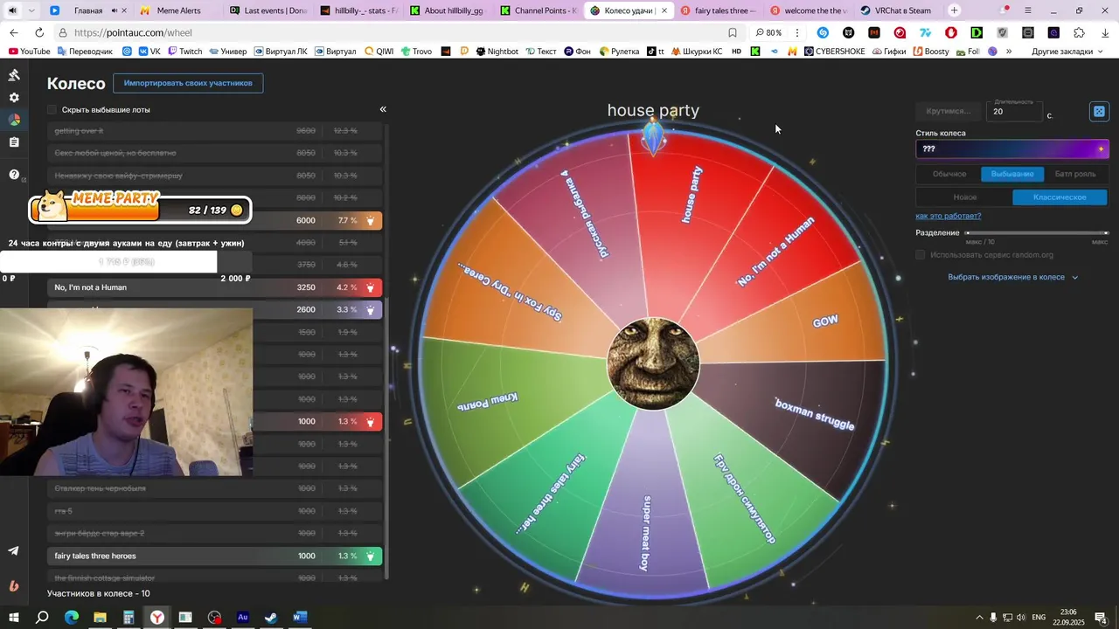This screenshot has height=629, width=1119.
Task: Click the bookmark icon in address bar
Action: point(733,32)
